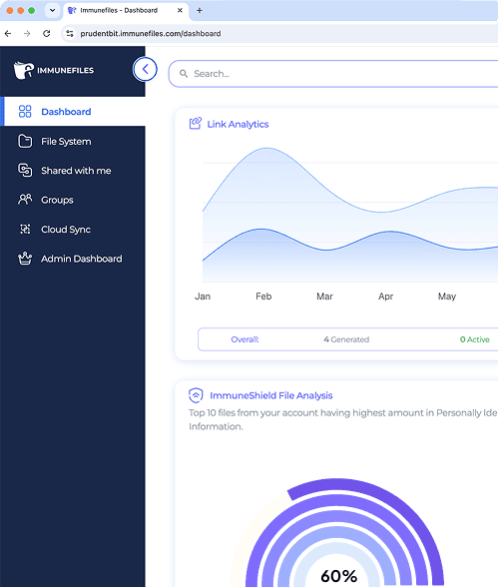
Task: Select the Immunefiles - Dashboard browser tab
Action: click(126, 10)
